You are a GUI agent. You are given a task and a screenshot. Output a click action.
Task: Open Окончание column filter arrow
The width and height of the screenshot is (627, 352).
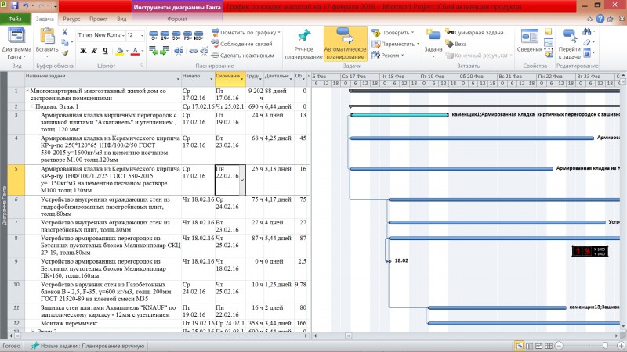[x=242, y=79]
